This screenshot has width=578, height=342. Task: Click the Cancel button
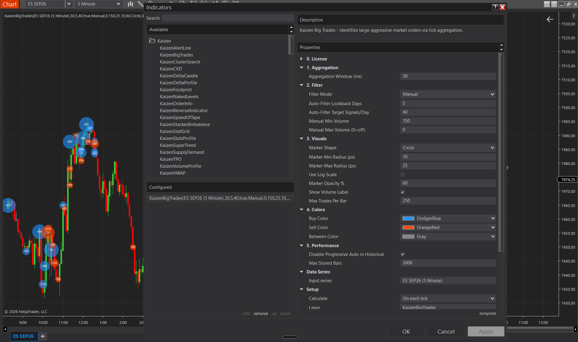click(446, 331)
